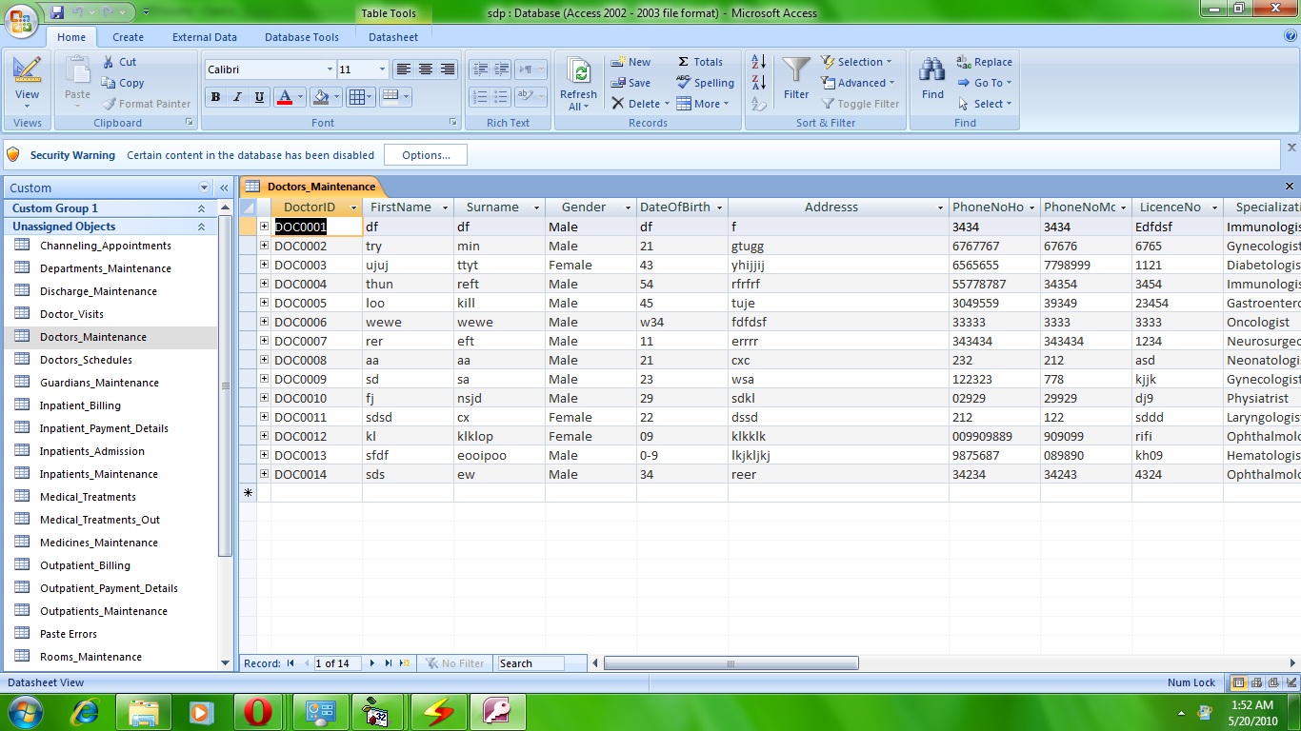This screenshot has width=1301, height=731.
Task: Collapse navigation pane shutter bar
Action: 225,188
